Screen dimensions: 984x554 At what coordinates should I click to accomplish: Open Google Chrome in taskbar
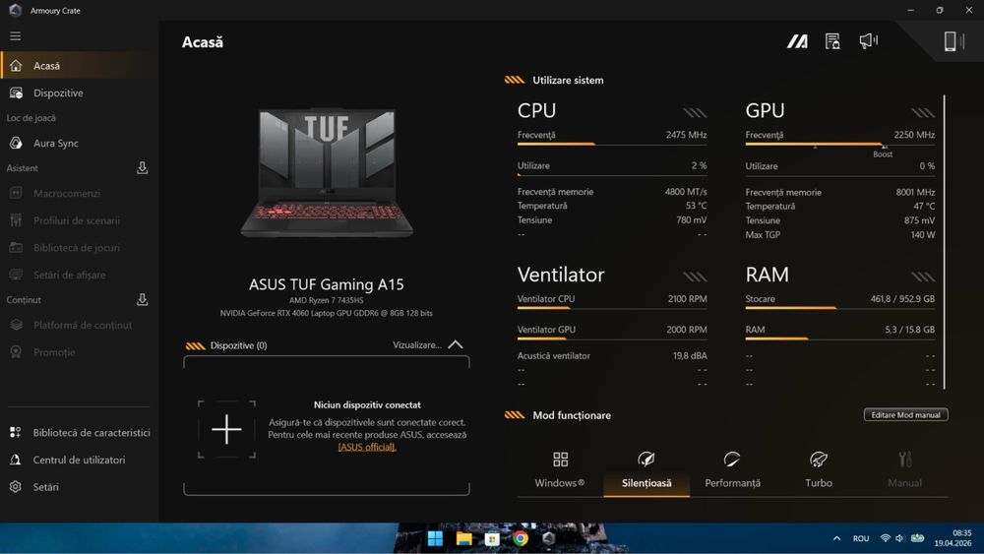pyautogui.click(x=521, y=538)
